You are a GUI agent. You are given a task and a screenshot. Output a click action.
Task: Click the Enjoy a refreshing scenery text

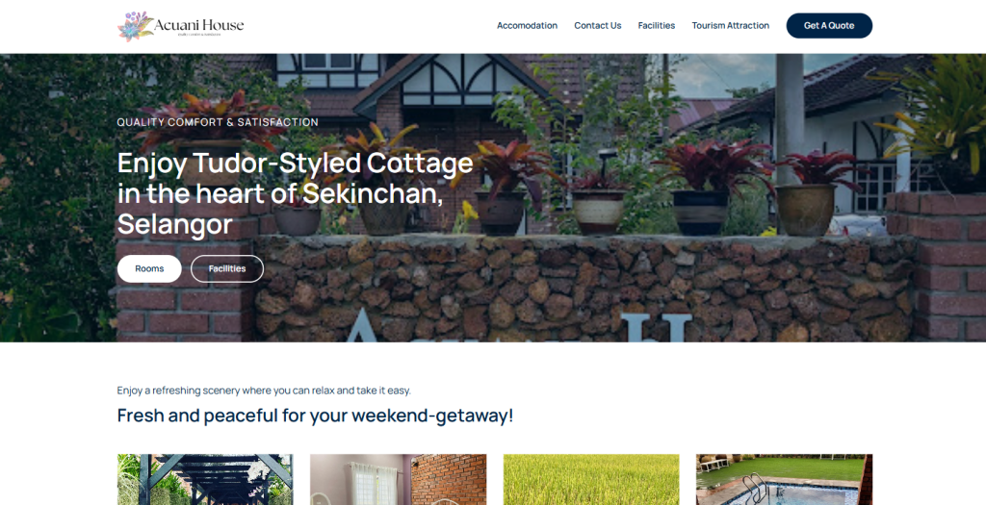pos(264,391)
